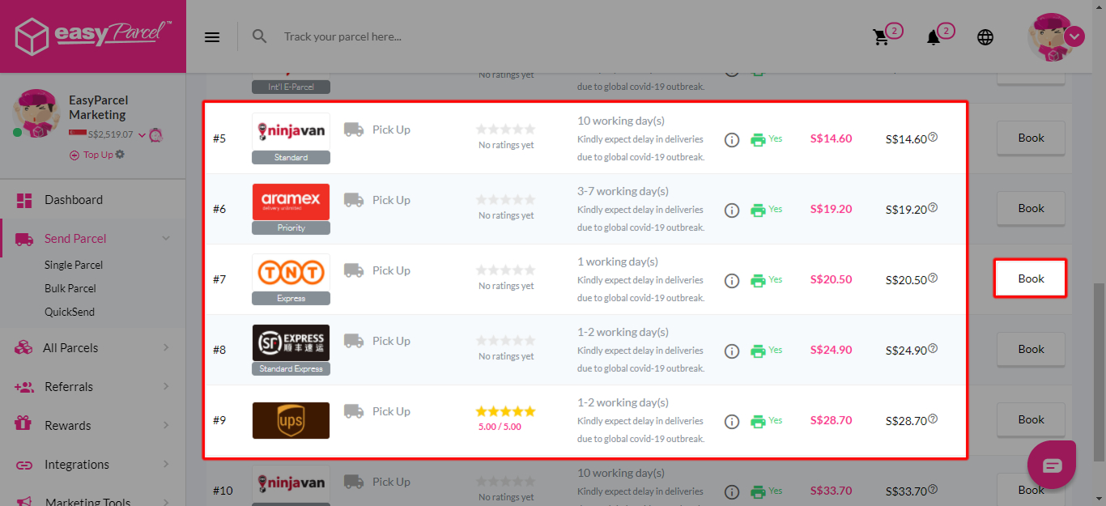The image size is (1106, 506).
Task: Click the info icon for UPS row
Action: (x=732, y=421)
